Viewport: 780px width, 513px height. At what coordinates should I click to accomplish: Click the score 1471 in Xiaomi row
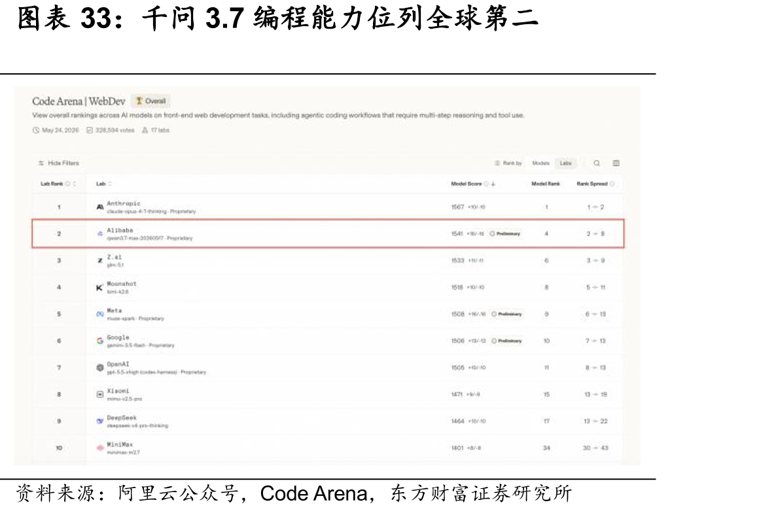coord(457,394)
